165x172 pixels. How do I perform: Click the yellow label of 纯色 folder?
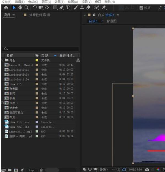pyautogui.click(x=37, y=60)
